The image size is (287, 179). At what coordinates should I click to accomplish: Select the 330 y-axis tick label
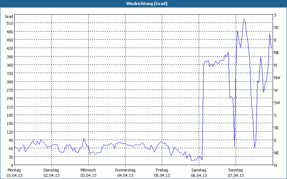[10, 73]
